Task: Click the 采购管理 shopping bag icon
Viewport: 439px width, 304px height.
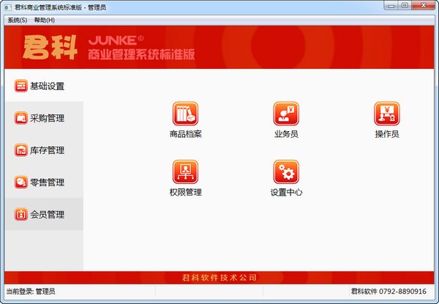Action: [x=21, y=118]
